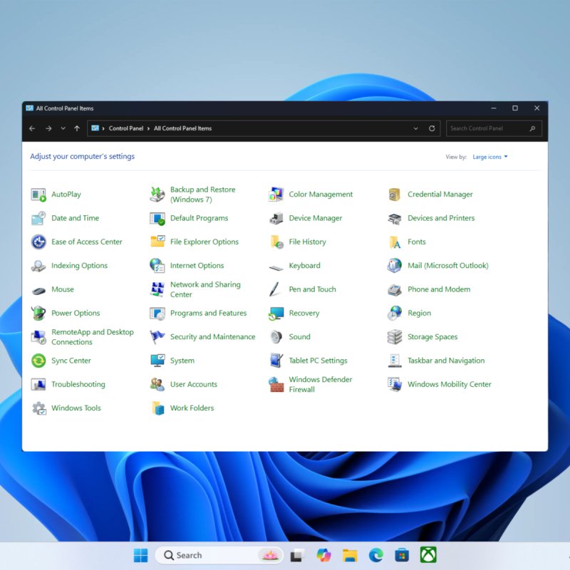Open the File History icon
The width and height of the screenshot is (570, 570).
click(x=276, y=242)
